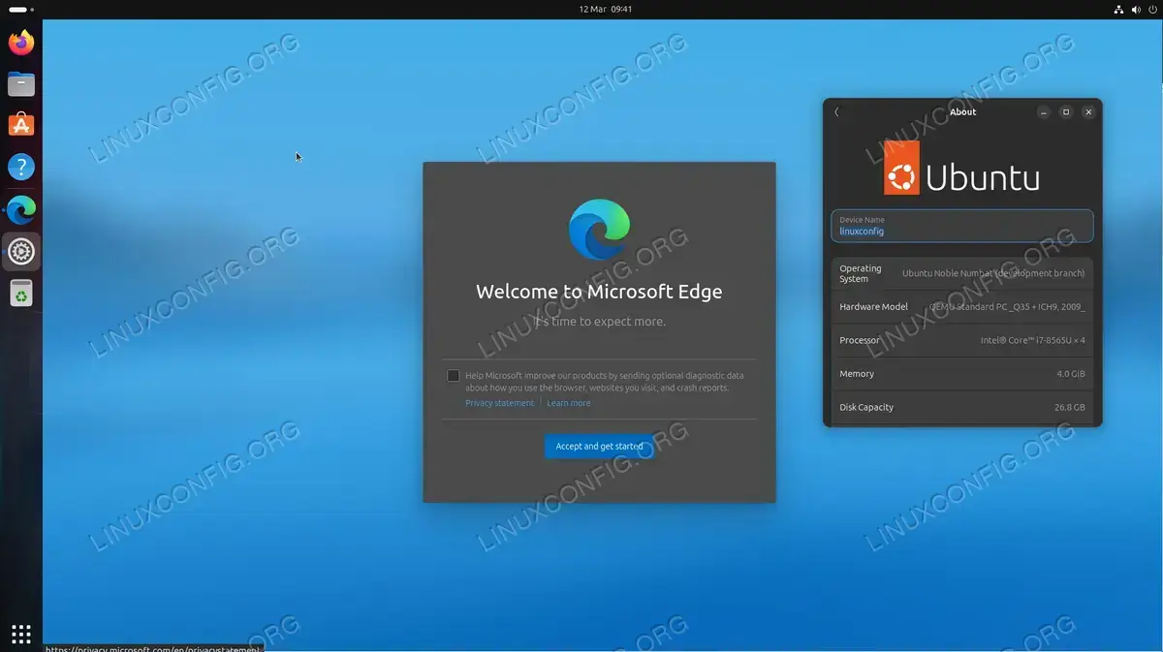Screen dimensions: 1163x652
Task: Click the About window title
Action: point(962,112)
